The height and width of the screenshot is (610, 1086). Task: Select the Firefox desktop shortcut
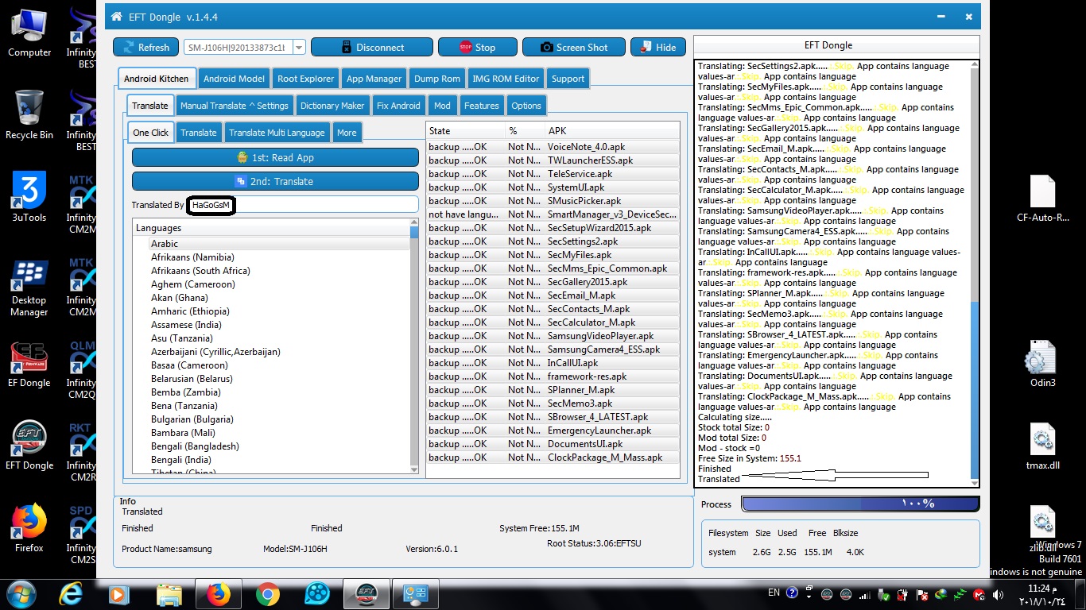click(x=29, y=528)
